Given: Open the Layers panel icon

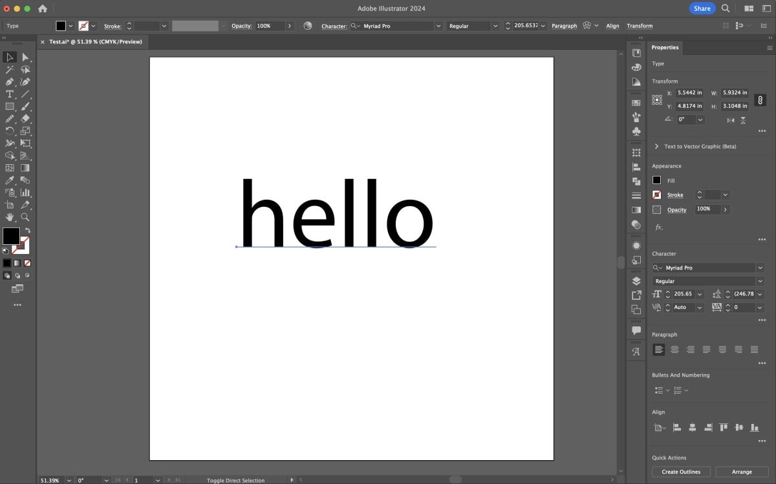Looking at the screenshot, I should [x=636, y=281].
